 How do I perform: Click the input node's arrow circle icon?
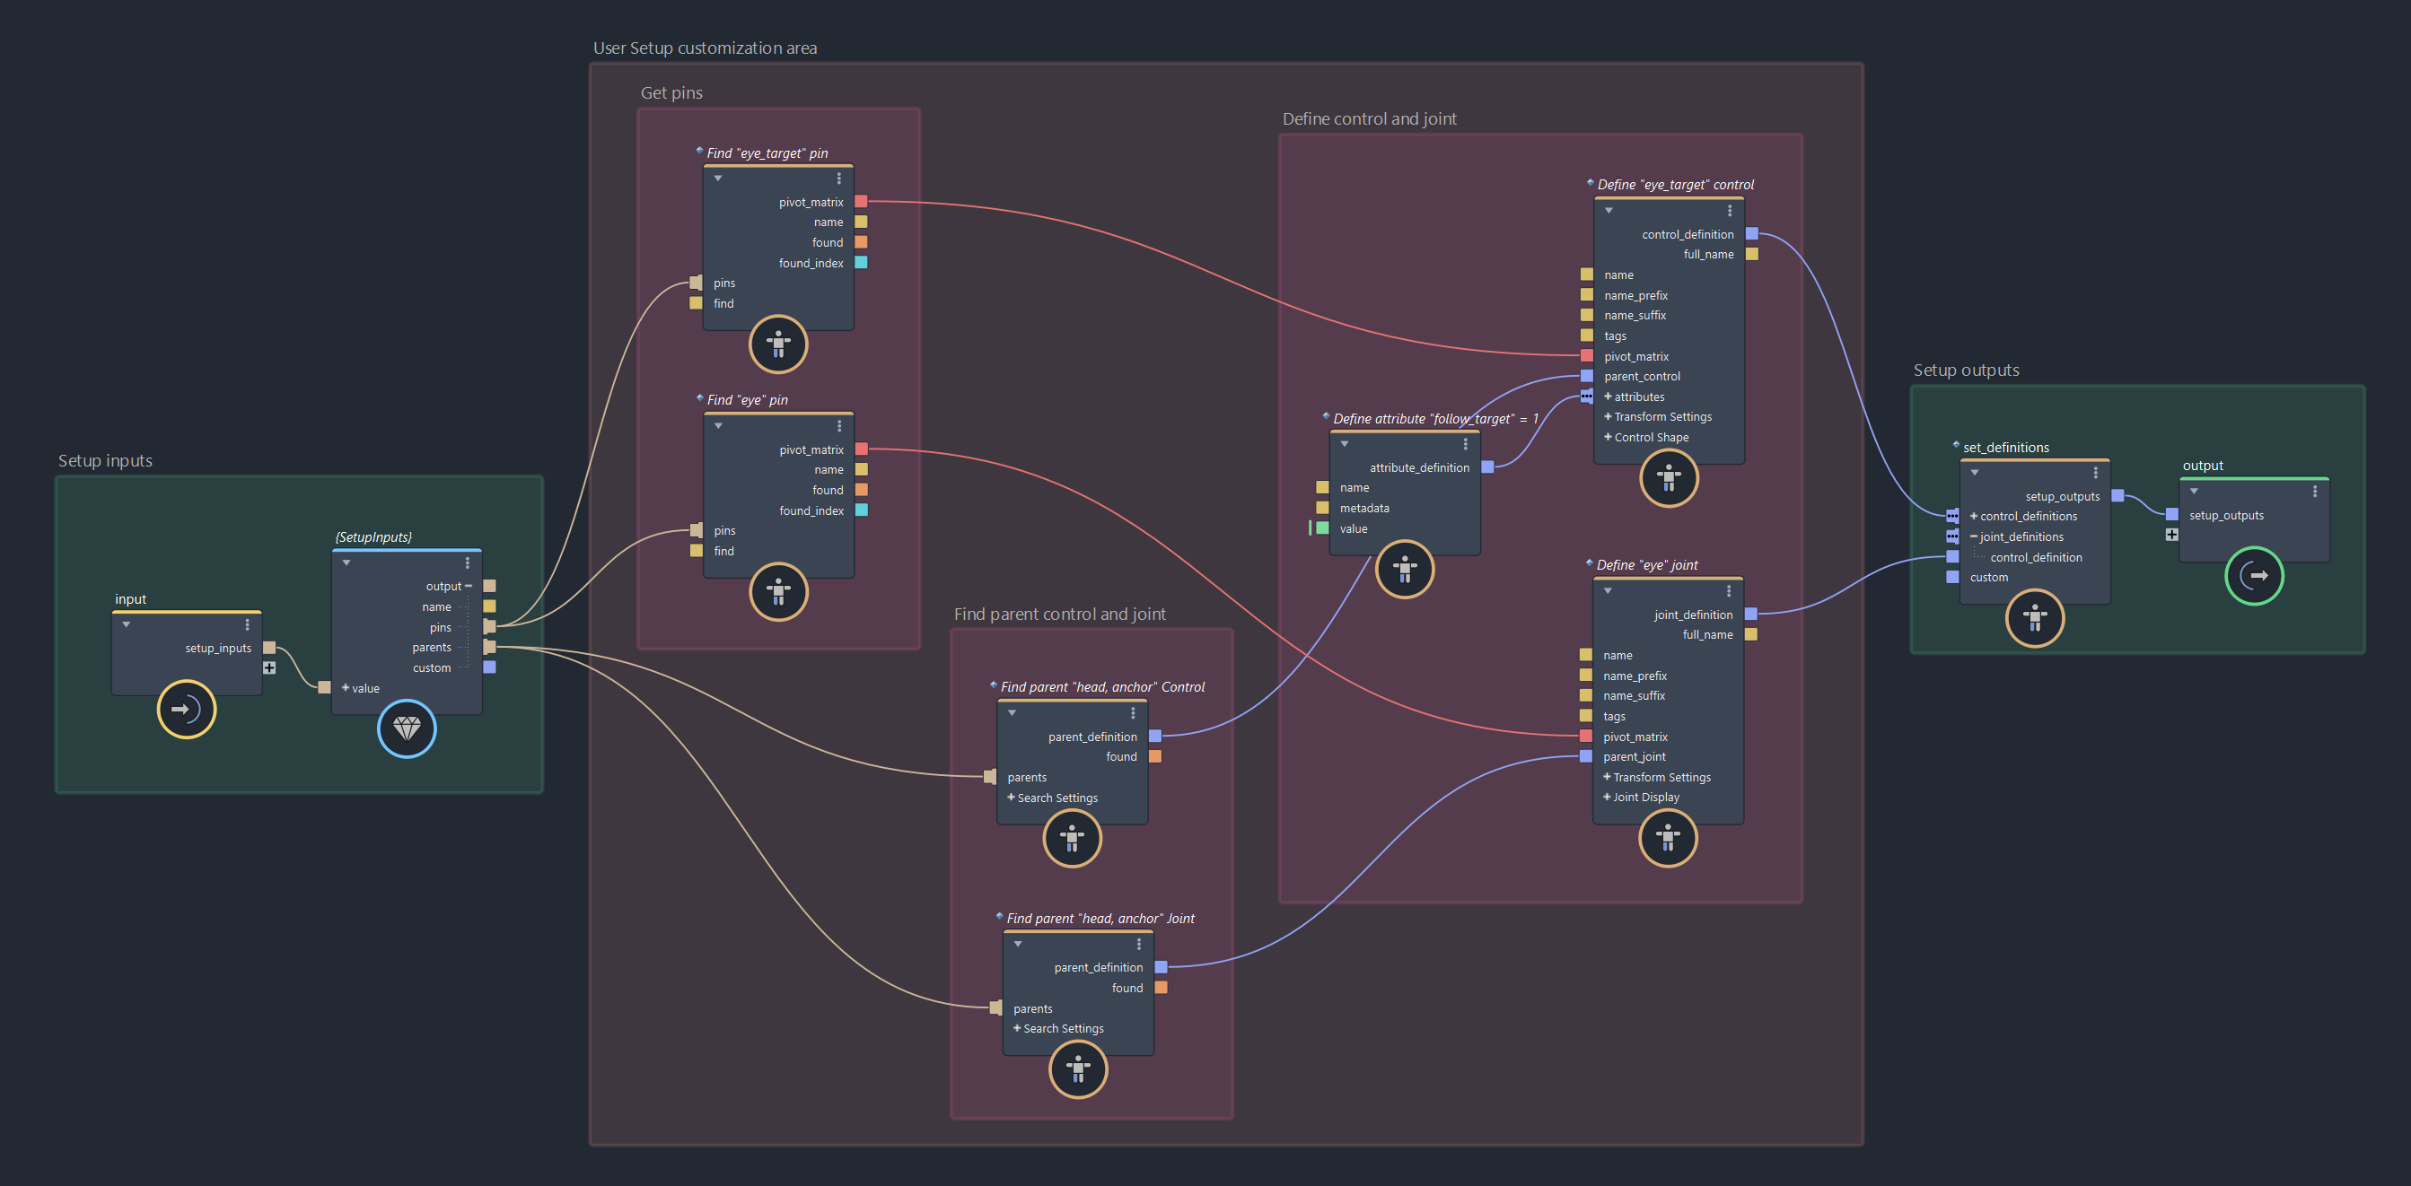186,709
